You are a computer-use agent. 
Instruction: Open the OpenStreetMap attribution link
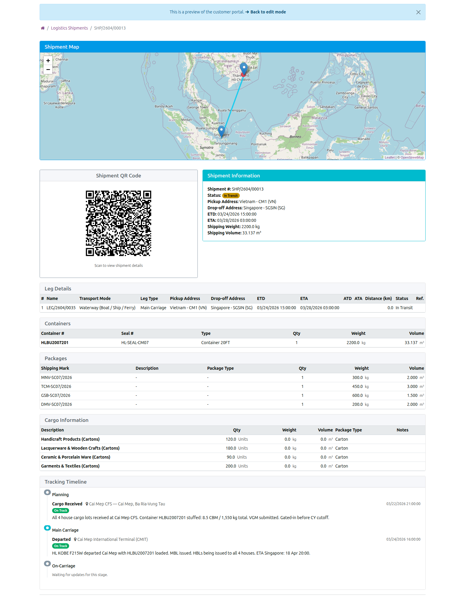(412, 157)
